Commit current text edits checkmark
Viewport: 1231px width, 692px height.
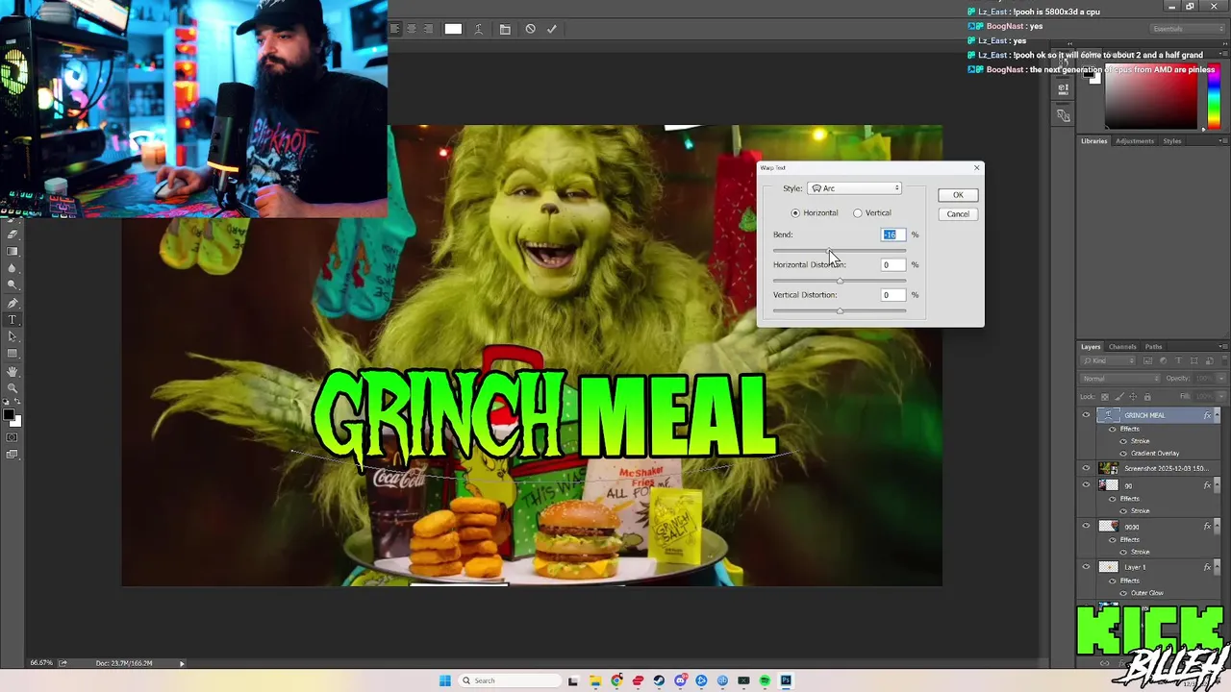click(x=551, y=29)
